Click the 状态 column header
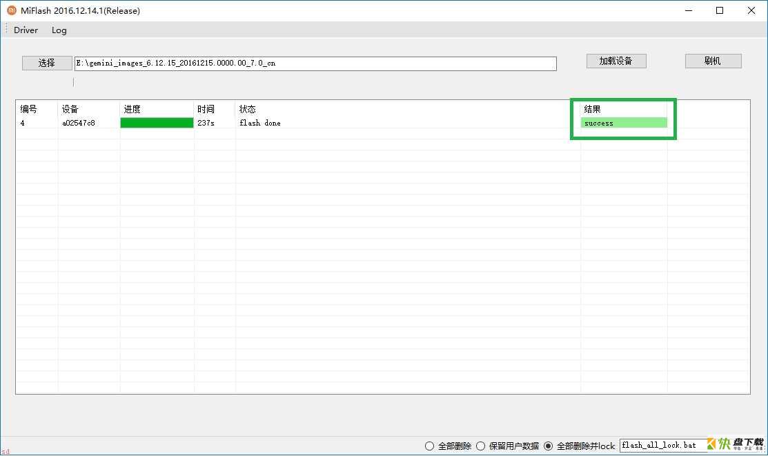This screenshot has width=768, height=456. pyautogui.click(x=247, y=109)
